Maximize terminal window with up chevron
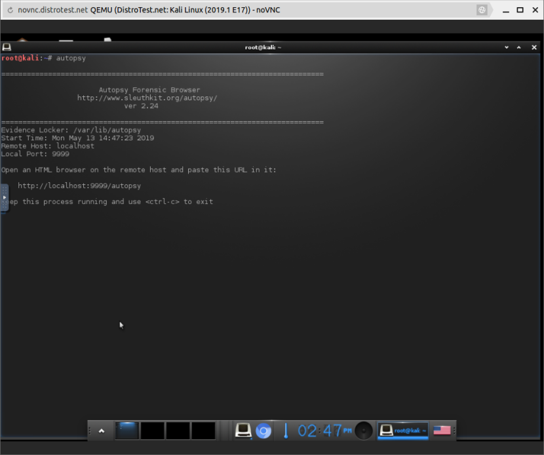The height and width of the screenshot is (455, 544). pos(519,47)
